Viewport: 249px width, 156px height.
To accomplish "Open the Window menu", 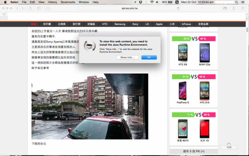I will (84, 2).
